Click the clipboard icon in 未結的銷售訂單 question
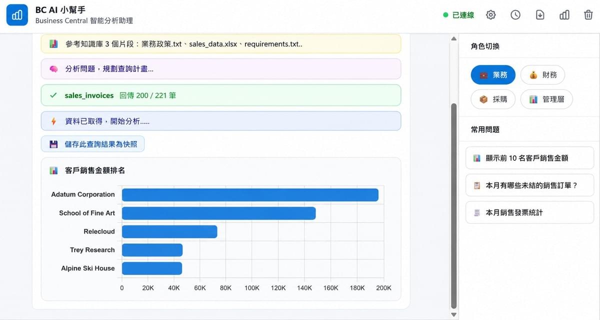Screen dimensions: 600x320 click(x=477, y=185)
